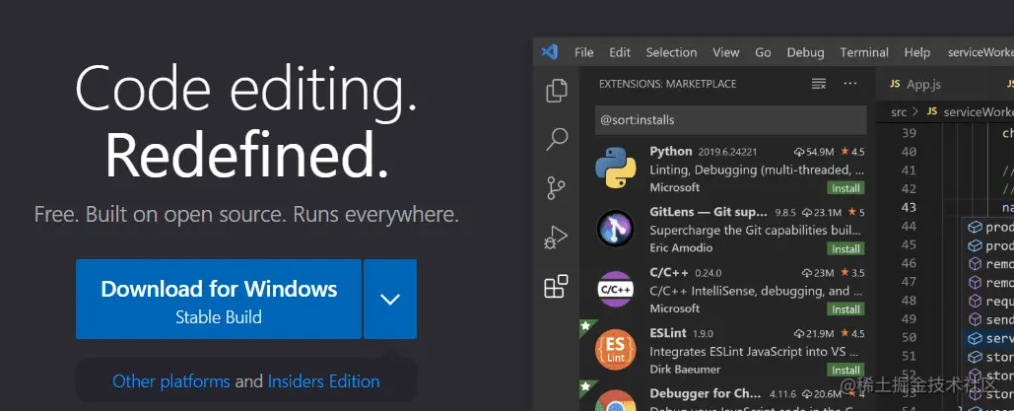Install the C/C++ extension
The width and height of the screenshot is (1014, 411).
[845, 309]
